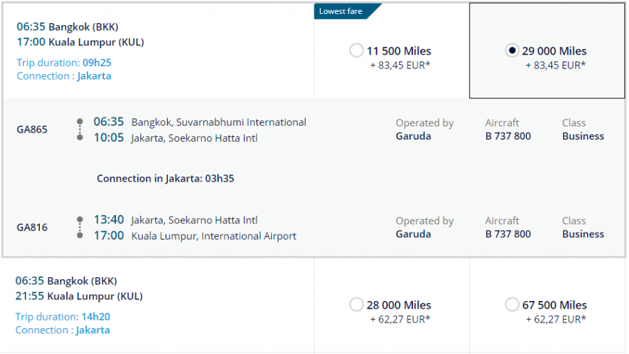Screen dimensions: 629x354
Task: Click the + 62,27 EUR* tax under 67 500 Miles
Action: (556, 319)
